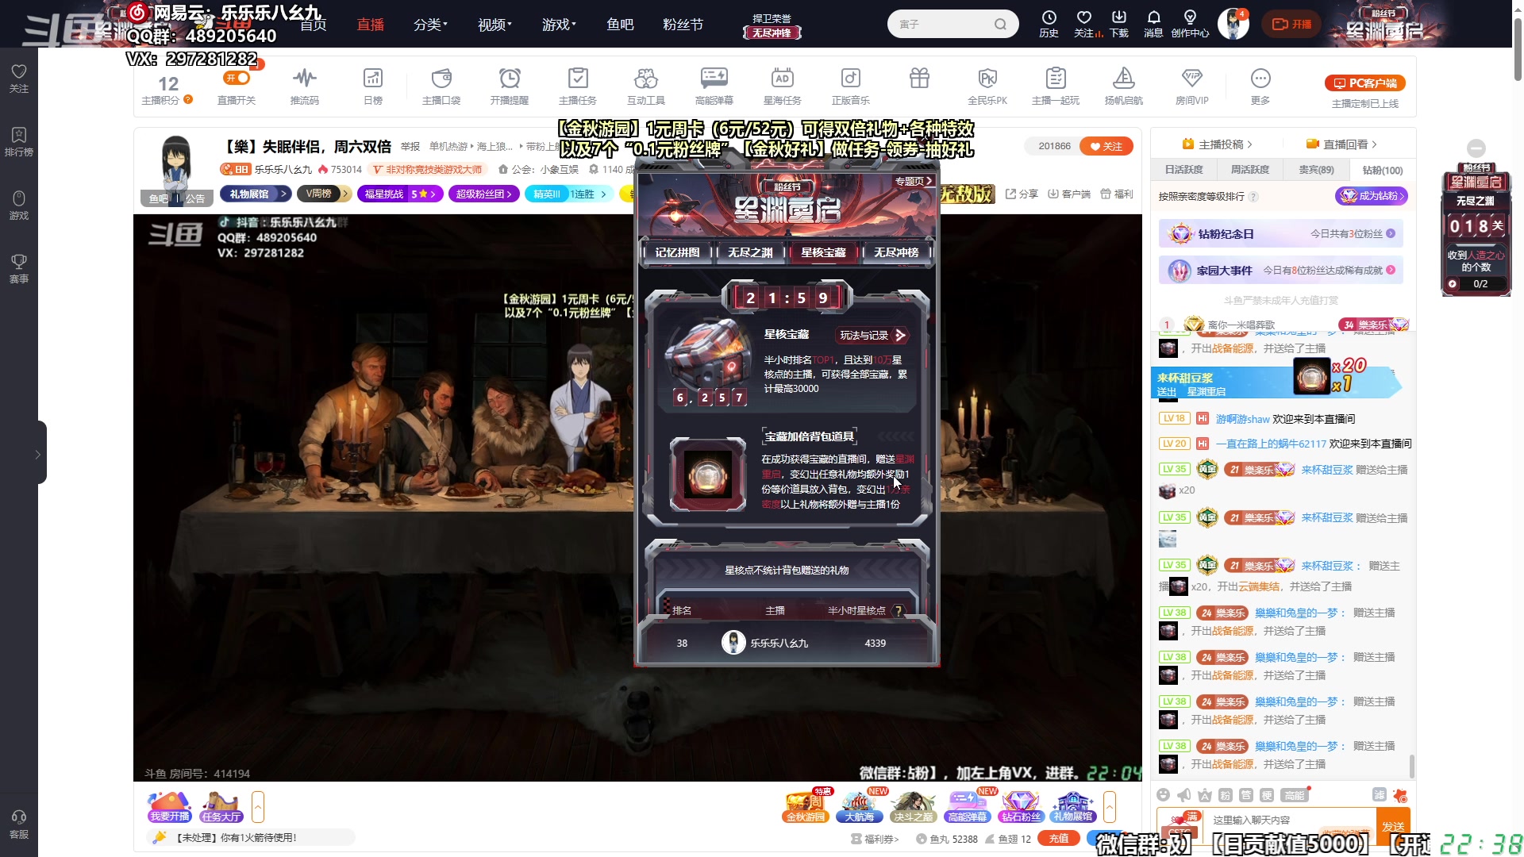
Task: Open 直播回看 link
Action: [x=1341, y=144]
